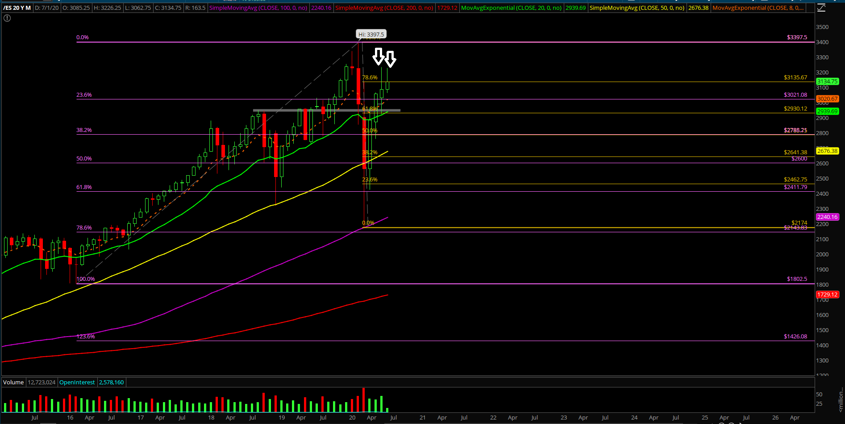The width and height of the screenshot is (845, 424).
Task: Click the OpenInterest study label
Action: [77, 383]
